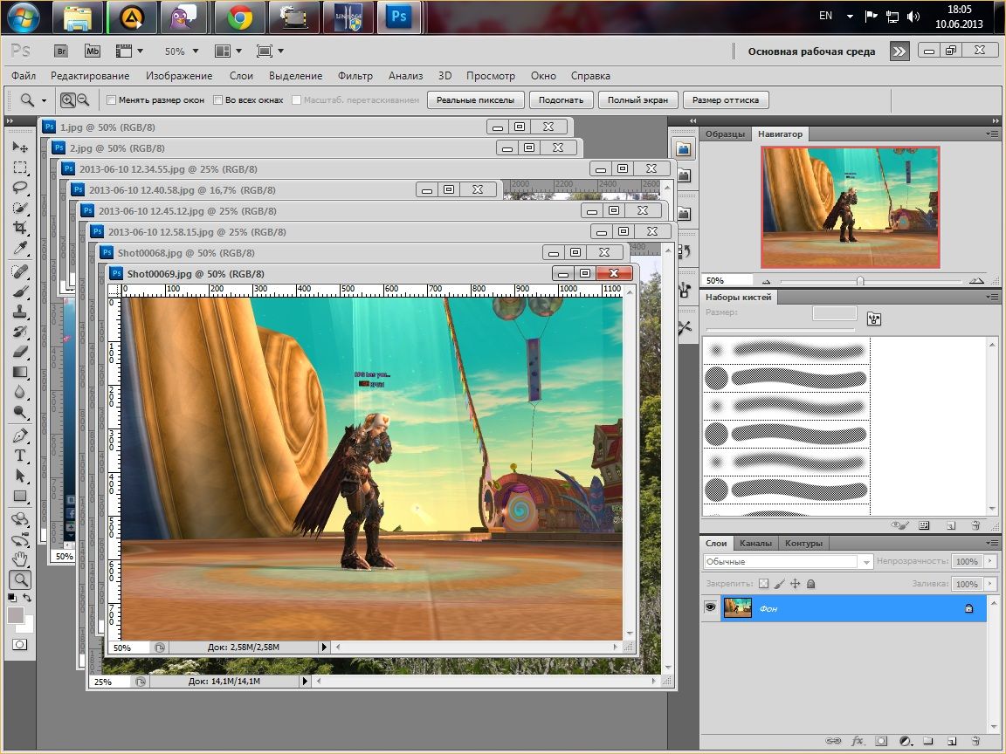Expand workspace switcher double-arrow
The width and height of the screenshot is (1006, 754).
(x=899, y=51)
